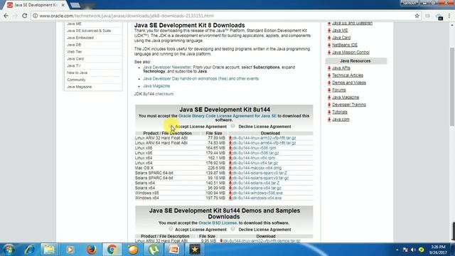Download jdk-8u144-macosx-x64.dmg
This screenshot has height=256, width=455.
coord(257,168)
